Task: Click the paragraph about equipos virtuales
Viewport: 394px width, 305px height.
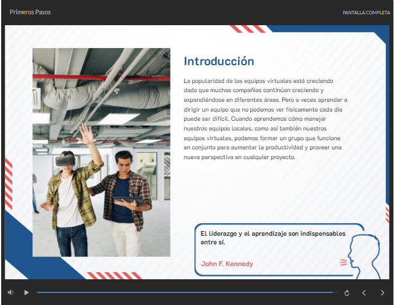Action: [x=265, y=119]
